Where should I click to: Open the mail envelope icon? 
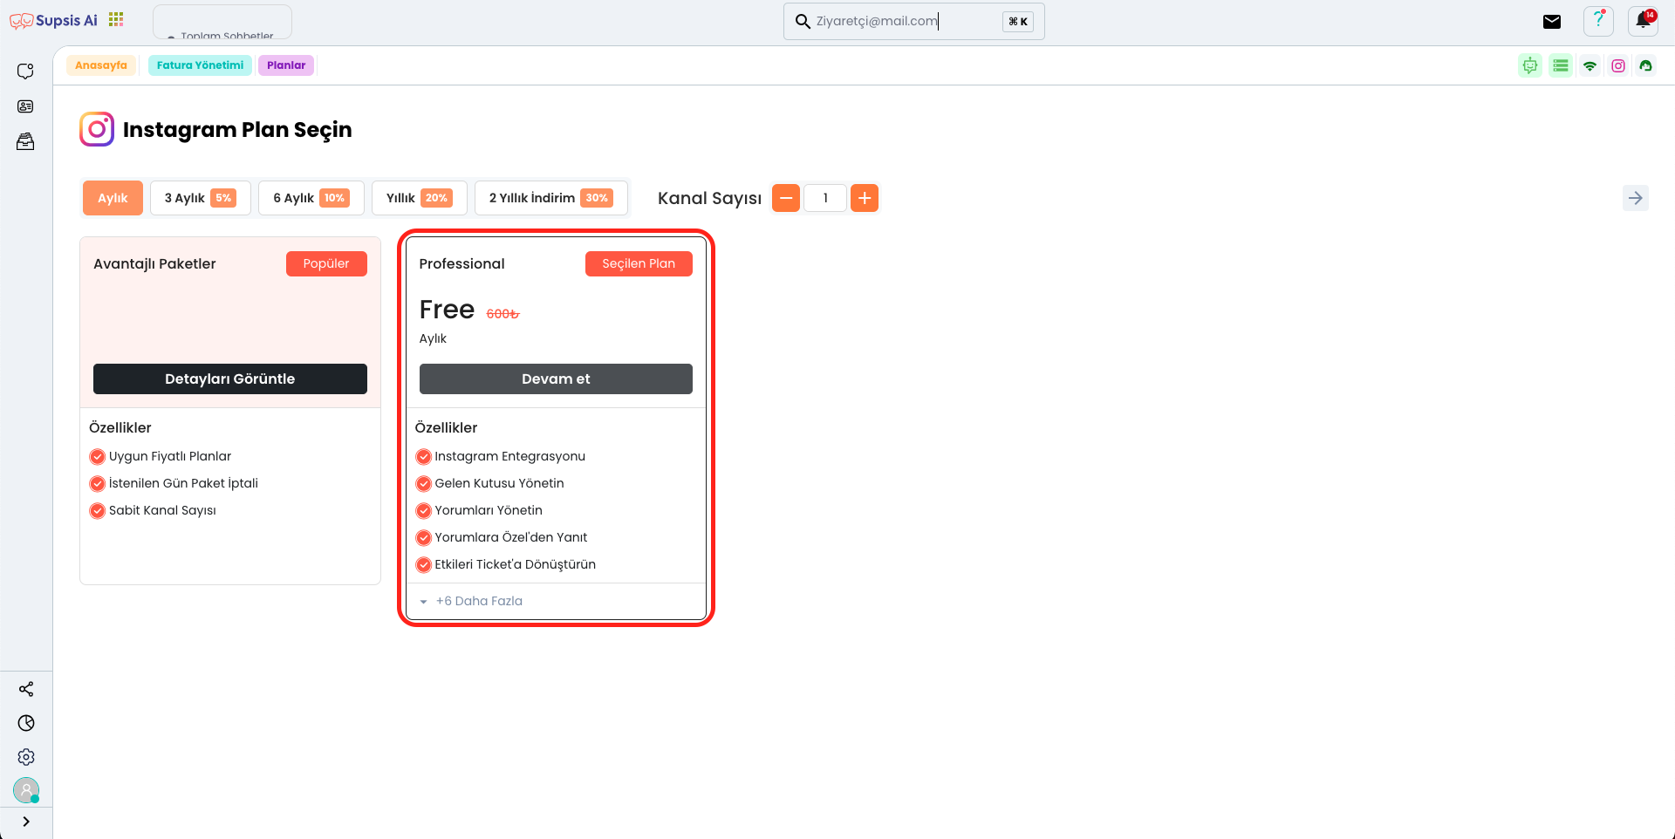click(x=1552, y=22)
